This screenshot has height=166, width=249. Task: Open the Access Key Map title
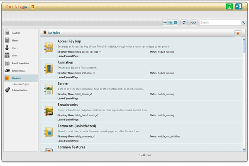pyautogui.click(x=69, y=41)
